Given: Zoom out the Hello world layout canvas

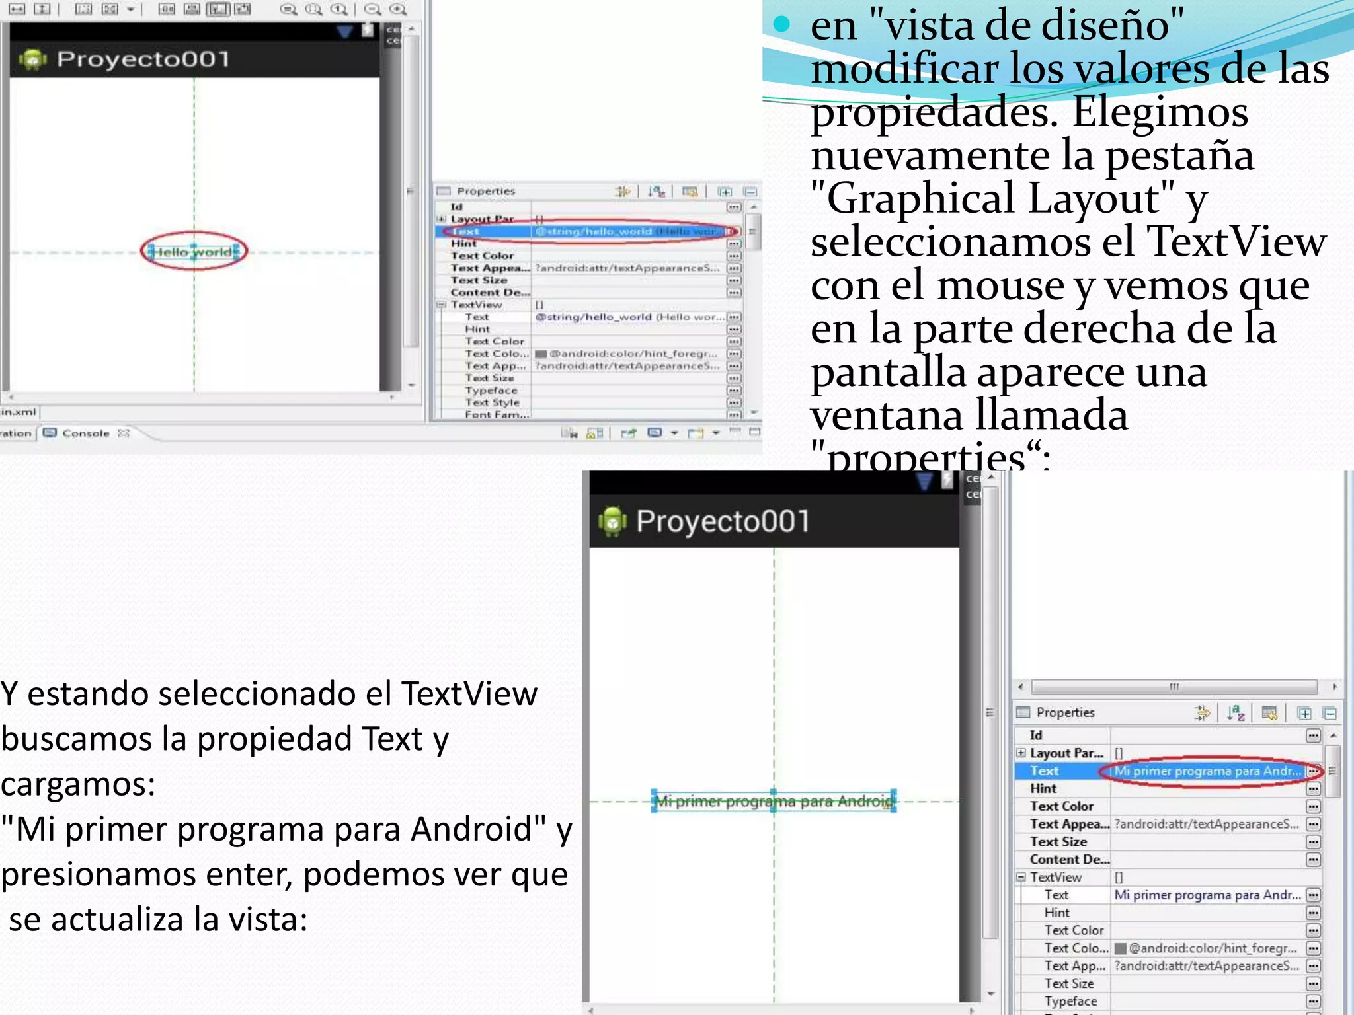Looking at the screenshot, I should pyautogui.click(x=373, y=9).
